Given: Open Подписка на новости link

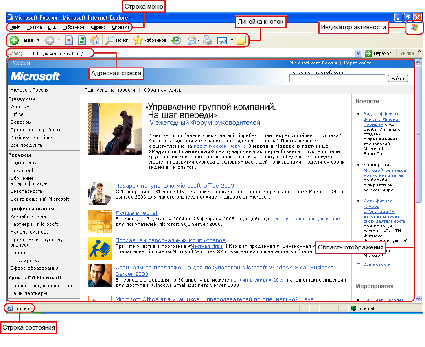Looking at the screenshot, I should pyautogui.click(x=110, y=90).
